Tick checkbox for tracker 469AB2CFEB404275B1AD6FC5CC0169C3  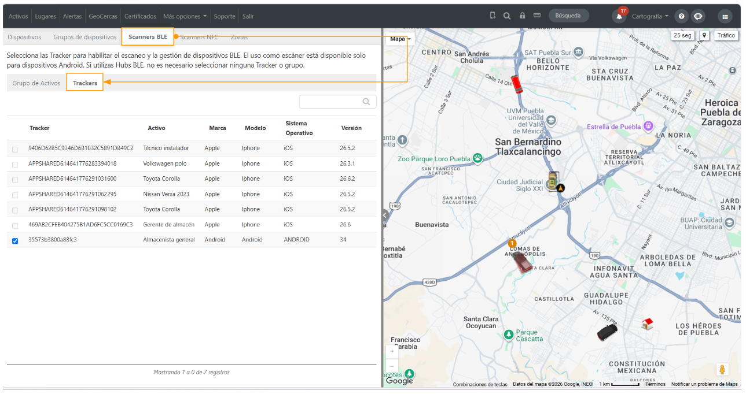tap(15, 226)
